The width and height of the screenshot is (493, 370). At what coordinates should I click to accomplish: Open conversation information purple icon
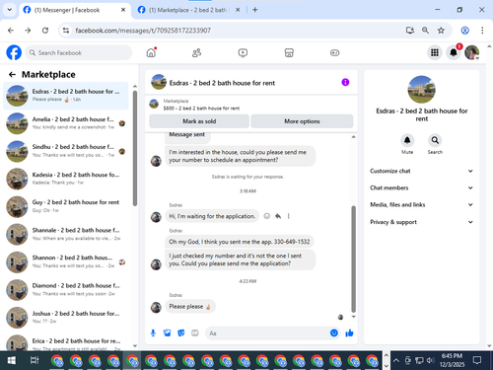[x=345, y=82]
